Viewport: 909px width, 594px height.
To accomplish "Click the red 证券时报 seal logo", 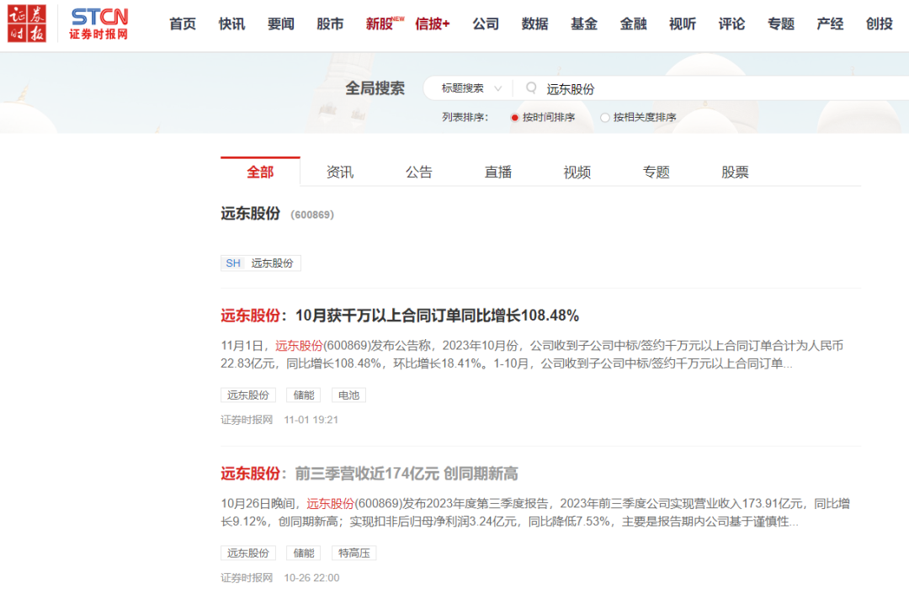I will [x=27, y=24].
